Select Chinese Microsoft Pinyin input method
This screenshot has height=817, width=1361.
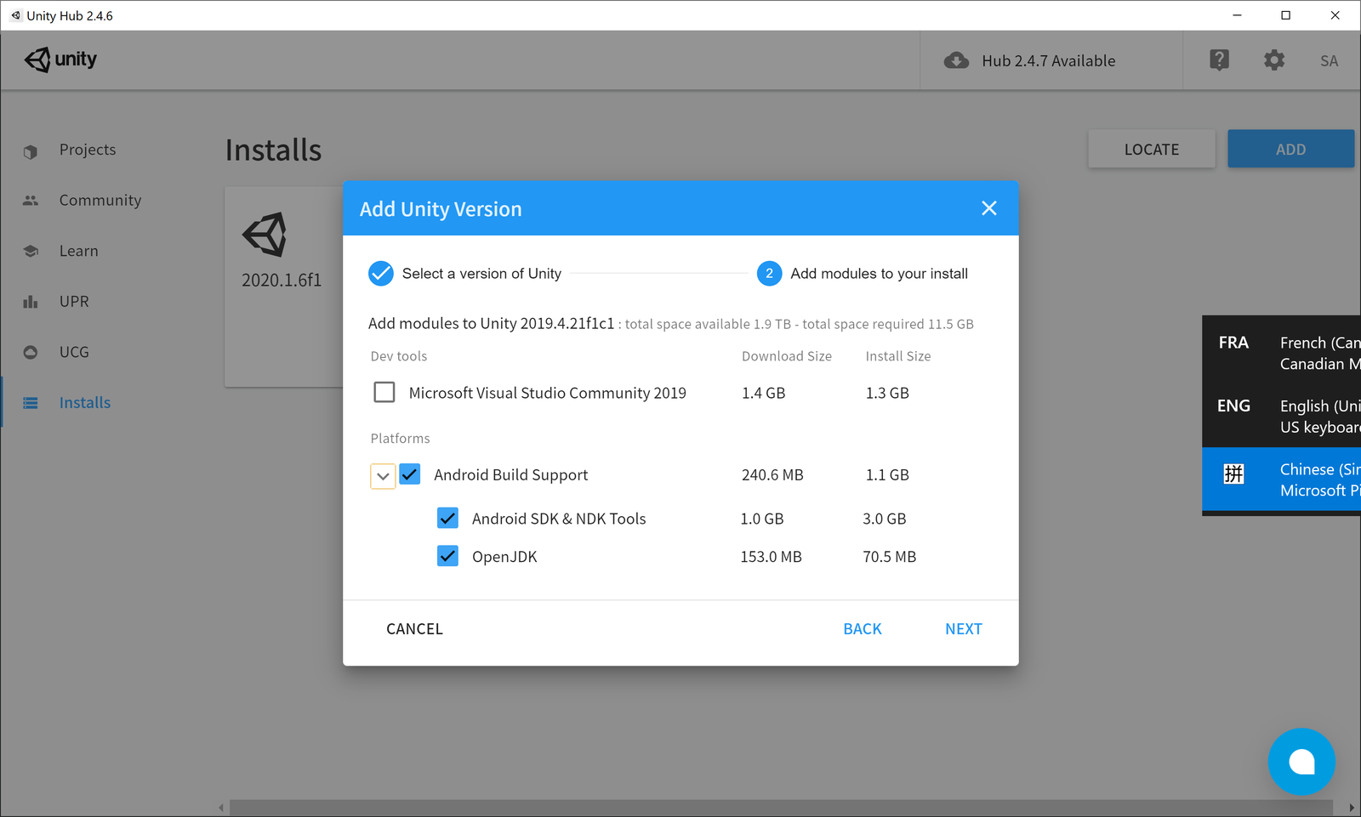tap(1281, 479)
